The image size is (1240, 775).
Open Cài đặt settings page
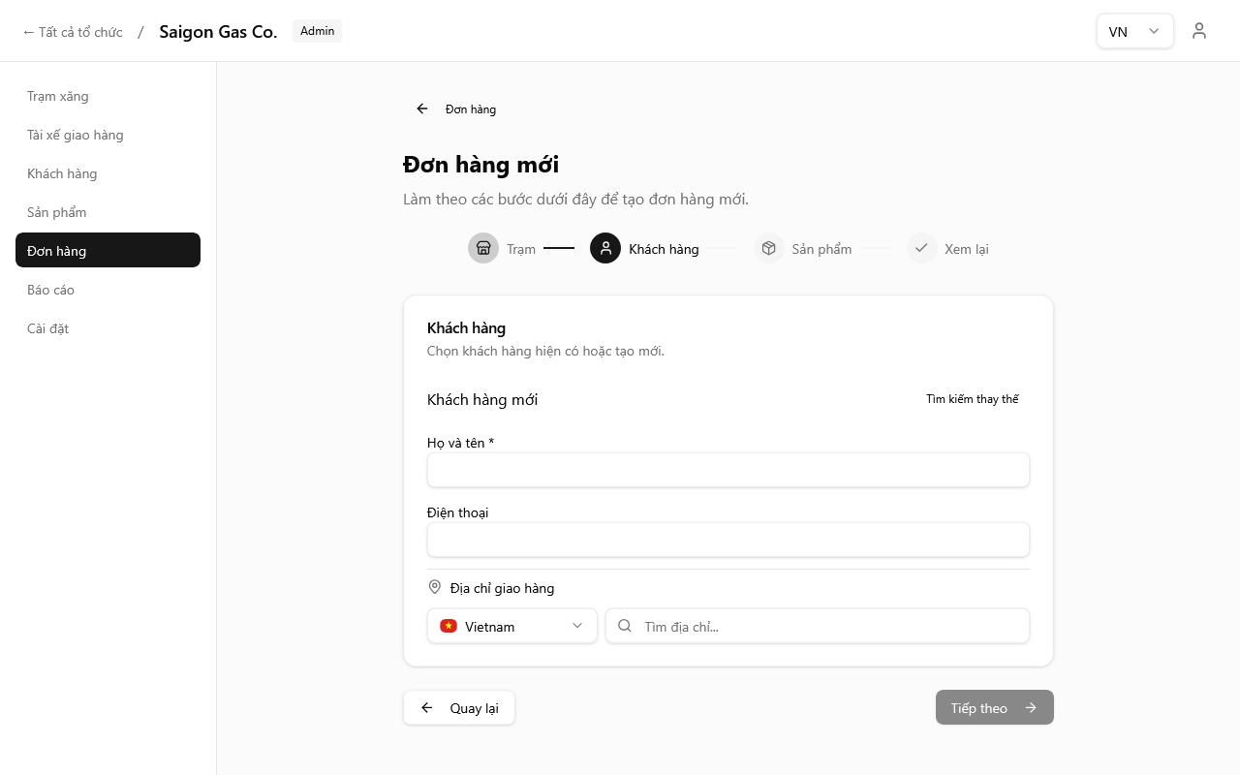pyautogui.click(x=48, y=328)
